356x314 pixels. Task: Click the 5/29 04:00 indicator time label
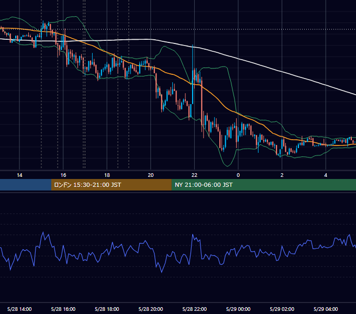pos(326,309)
